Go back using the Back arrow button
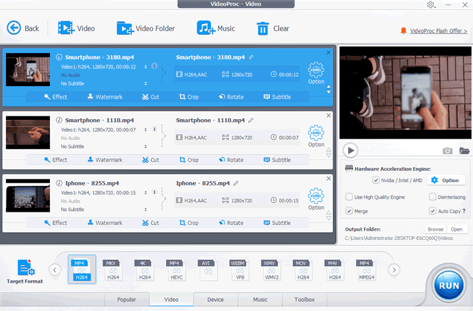This screenshot has width=473, height=311. tap(14, 28)
